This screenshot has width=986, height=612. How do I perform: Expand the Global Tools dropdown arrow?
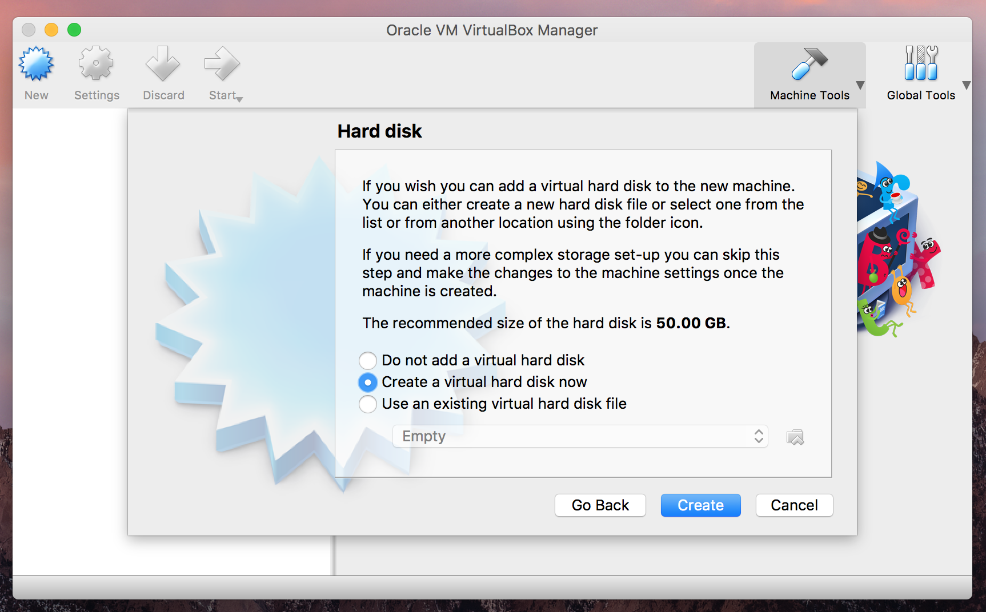pos(967,86)
